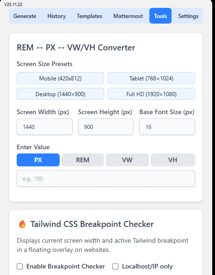
Task: Switch input unit to REM
Action: point(83,160)
